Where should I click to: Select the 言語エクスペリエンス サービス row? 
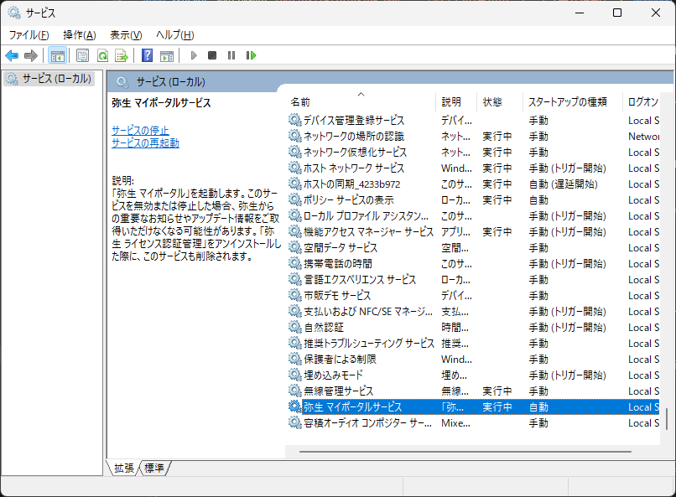tap(473, 279)
